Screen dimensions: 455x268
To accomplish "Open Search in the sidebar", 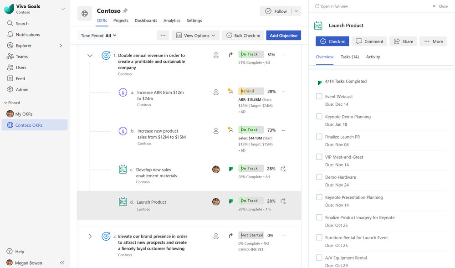I will tap(18, 24).
